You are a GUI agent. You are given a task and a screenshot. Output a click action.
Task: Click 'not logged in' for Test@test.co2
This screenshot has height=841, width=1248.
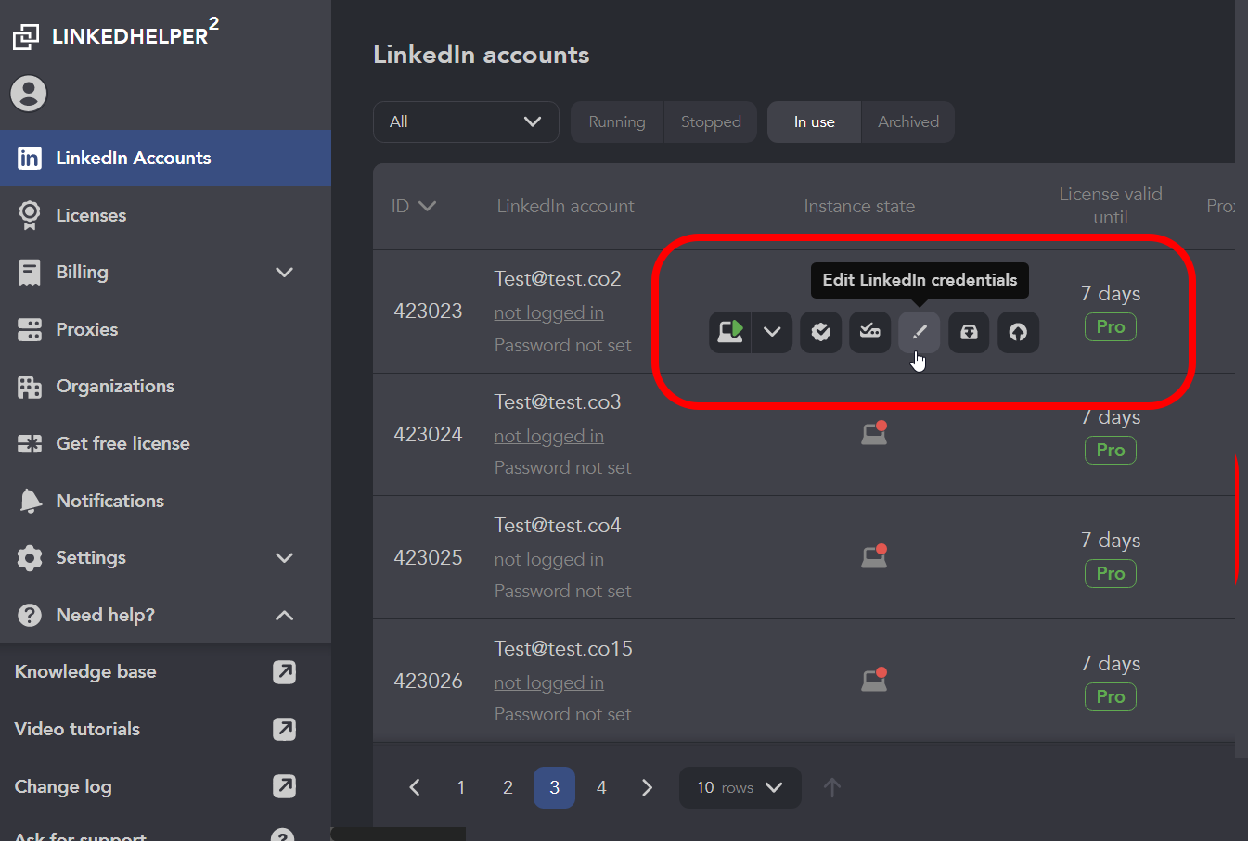click(549, 313)
